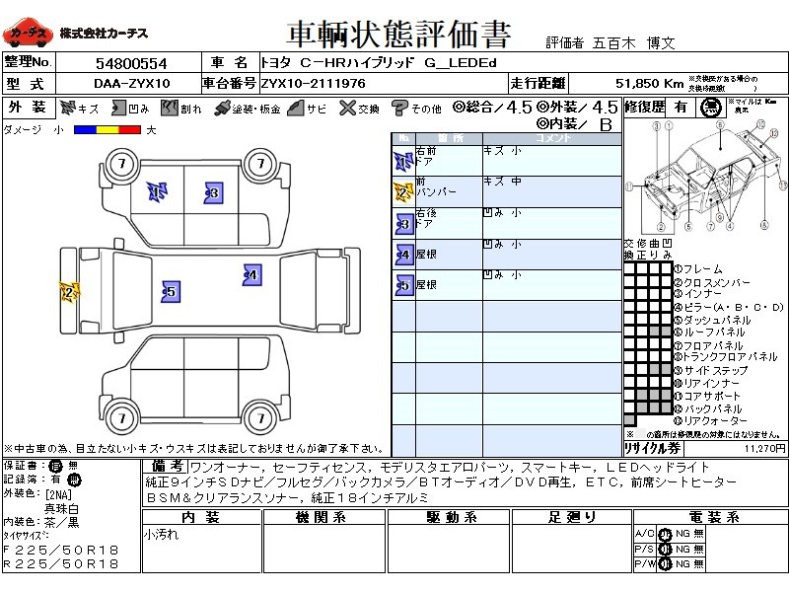The height and width of the screenshot is (592, 789).
Task: Click the Carchs company logo
Action: [27, 35]
